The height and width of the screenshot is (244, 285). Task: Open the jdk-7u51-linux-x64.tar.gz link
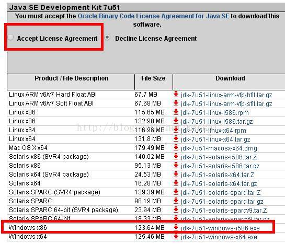215,140
